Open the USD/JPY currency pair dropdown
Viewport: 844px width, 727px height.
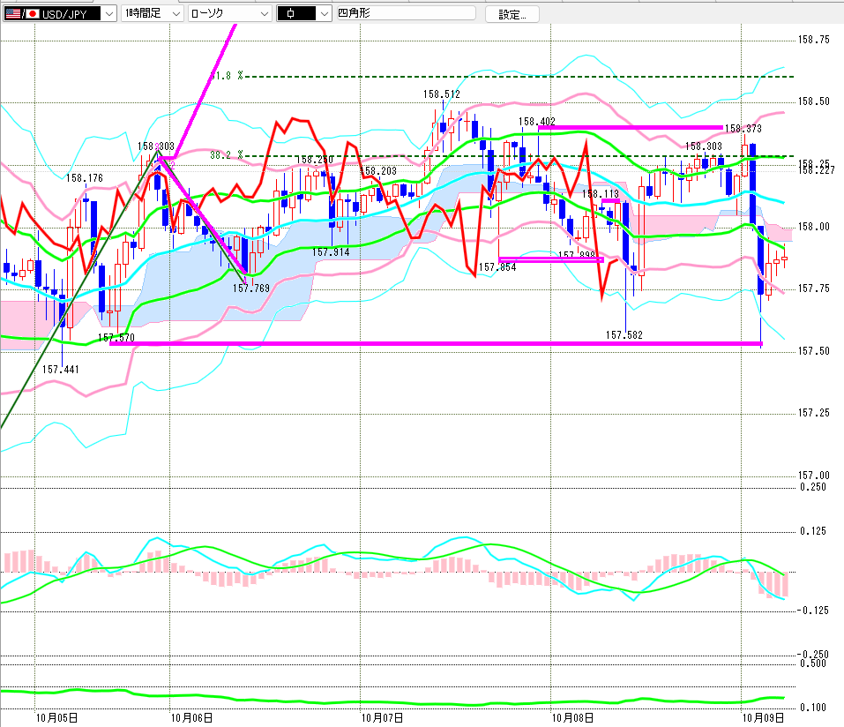[60, 13]
